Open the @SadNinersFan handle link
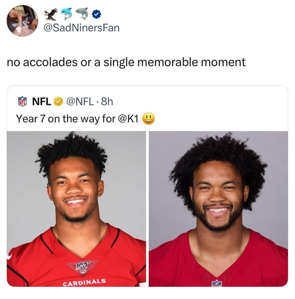This screenshot has width=295, height=299. point(82,28)
